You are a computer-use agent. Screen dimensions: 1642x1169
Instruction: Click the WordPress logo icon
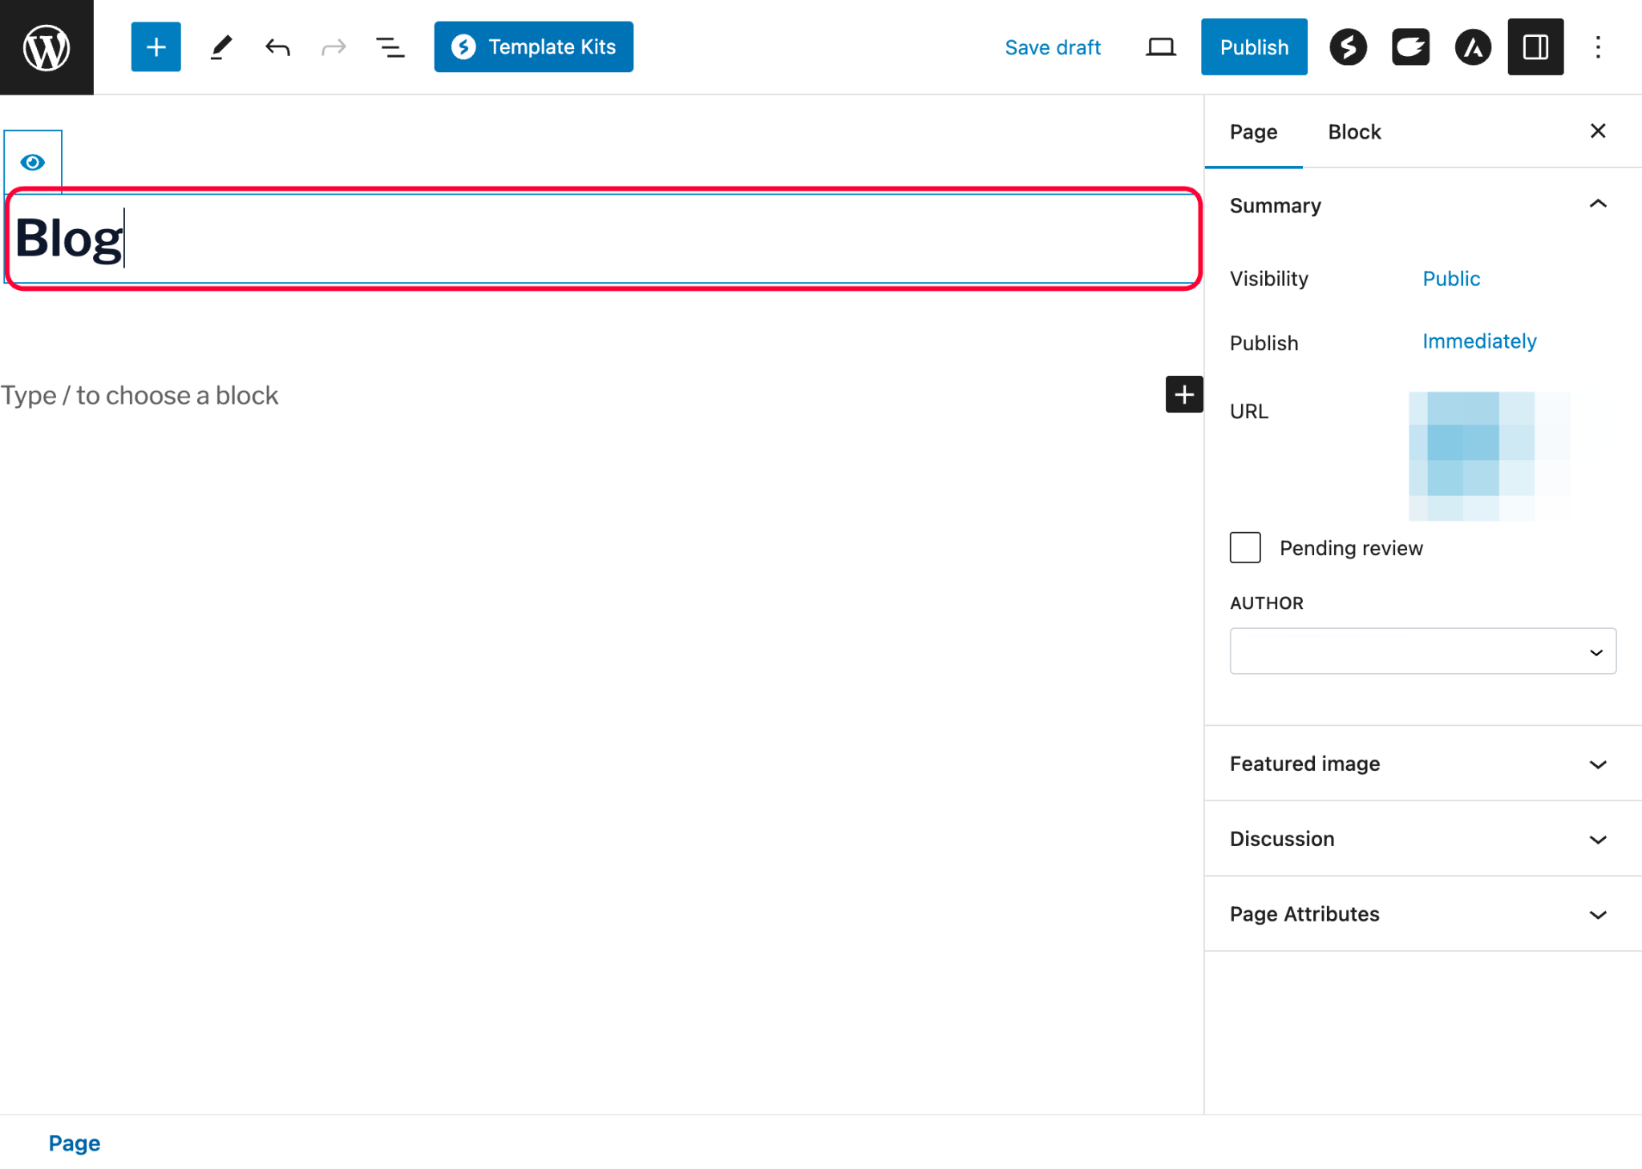[x=47, y=47]
